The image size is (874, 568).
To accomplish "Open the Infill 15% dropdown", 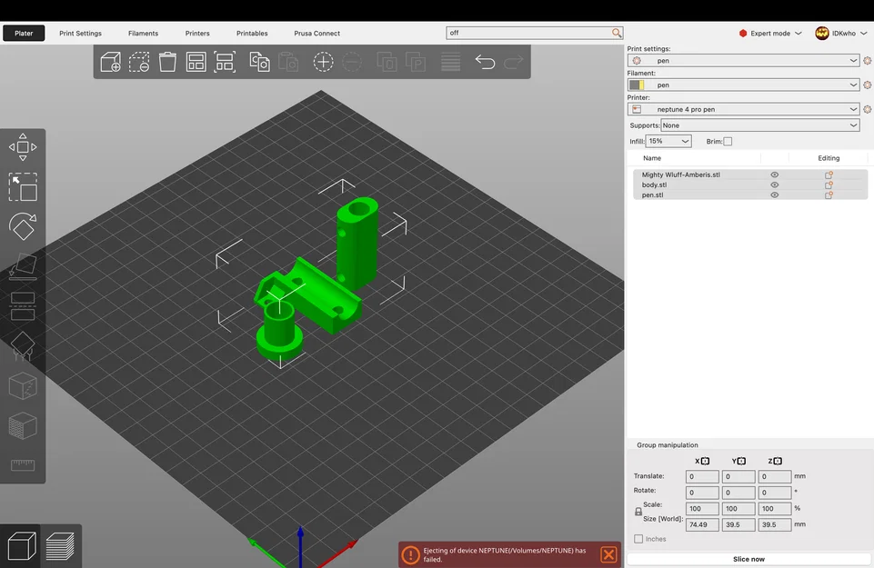I will (668, 142).
